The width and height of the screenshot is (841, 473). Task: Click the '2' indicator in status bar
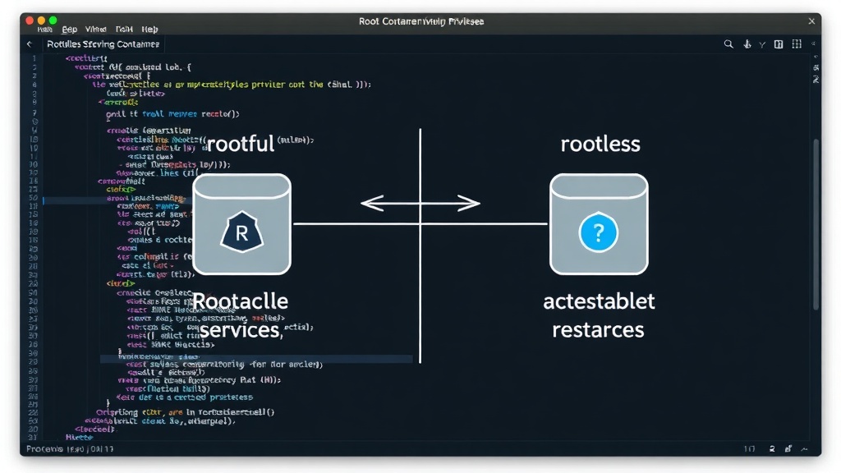[x=772, y=449]
